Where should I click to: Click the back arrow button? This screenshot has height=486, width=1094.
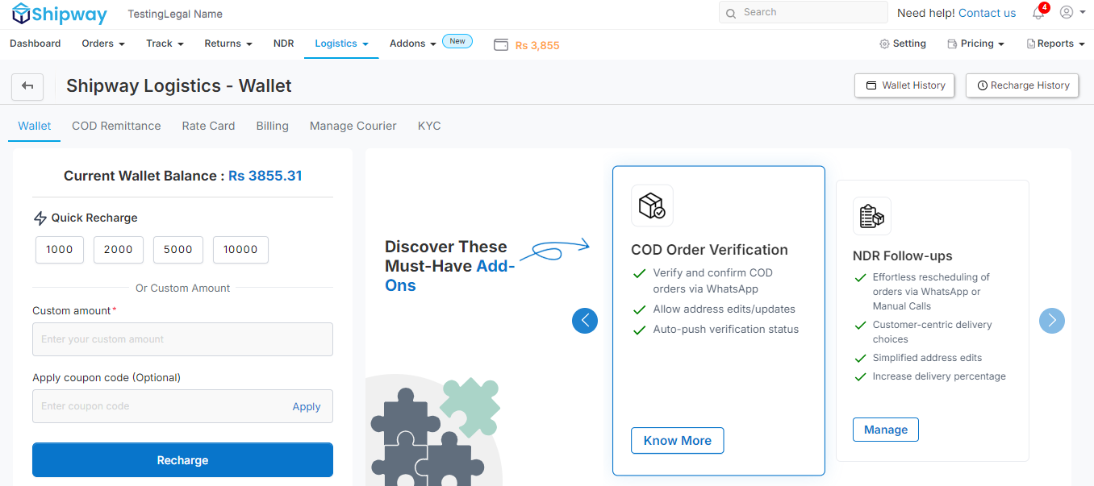27,85
